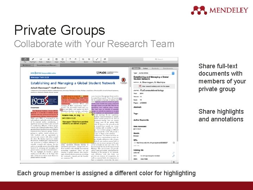Click the first Zoom button

[x=83, y=59]
